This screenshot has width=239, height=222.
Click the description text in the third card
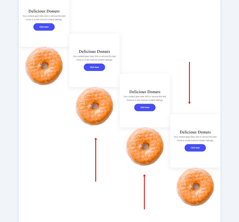[x=145, y=98]
